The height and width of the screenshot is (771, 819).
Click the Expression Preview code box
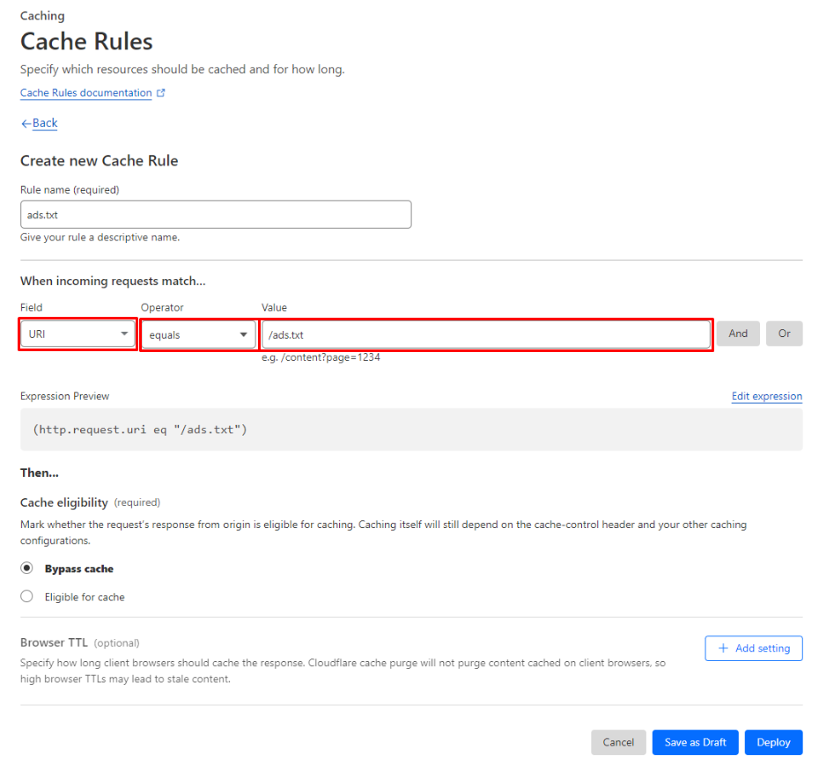pos(411,430)
